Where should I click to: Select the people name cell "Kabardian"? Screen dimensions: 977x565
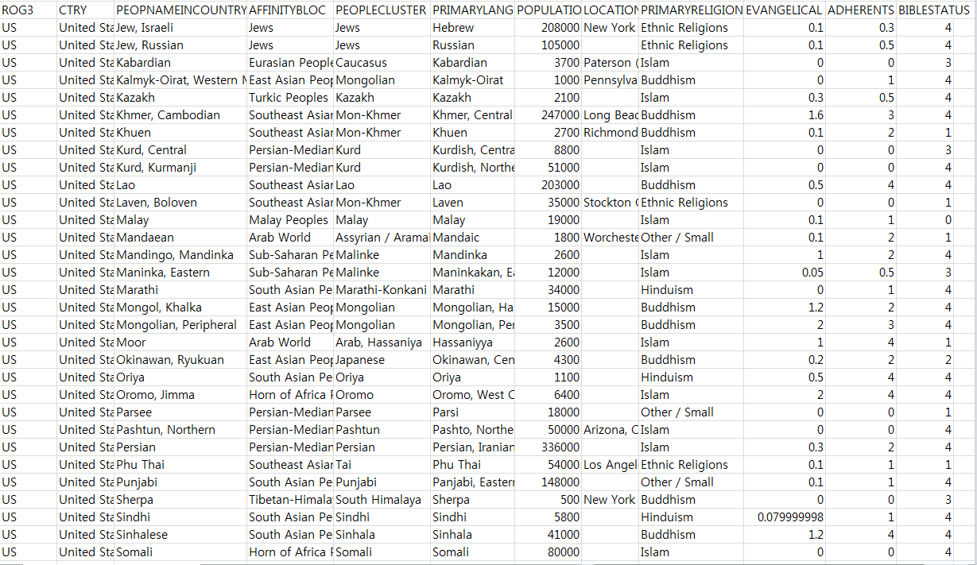point(180,63)
